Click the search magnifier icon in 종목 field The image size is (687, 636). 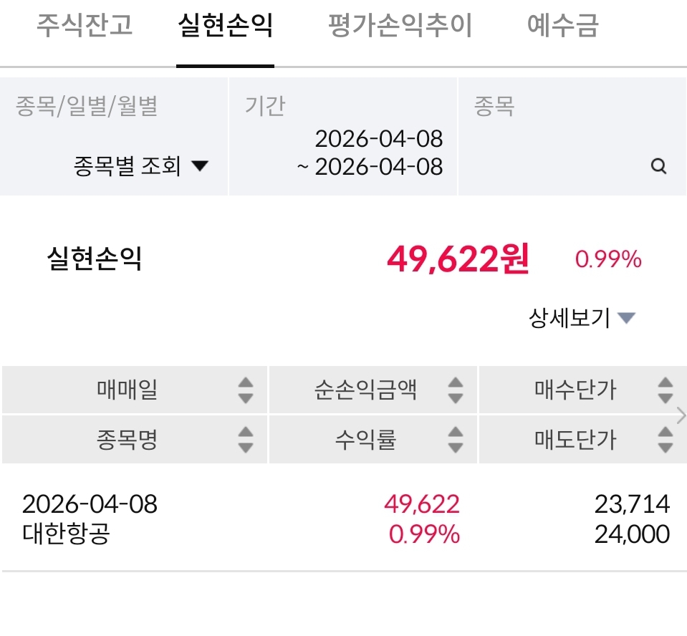click(658, 167)
